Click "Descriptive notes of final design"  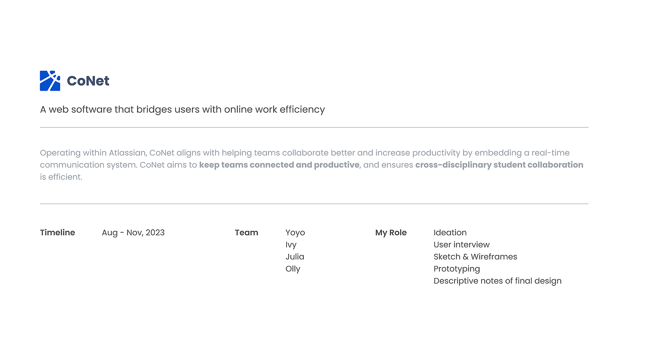click(x=497, y=281)
